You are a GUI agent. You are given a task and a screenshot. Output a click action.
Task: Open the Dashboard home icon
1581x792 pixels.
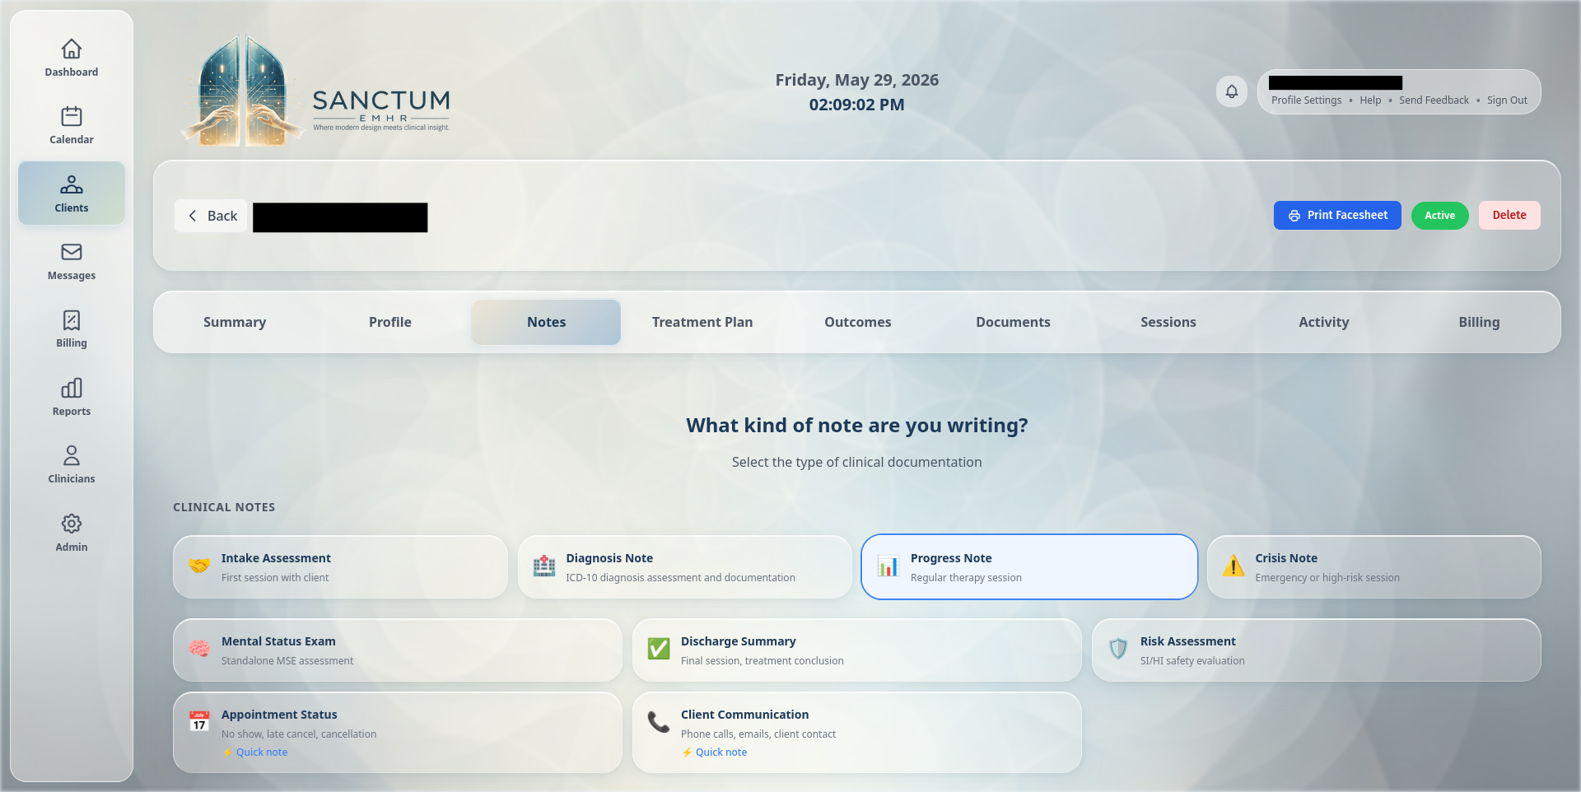click(72, 49)
